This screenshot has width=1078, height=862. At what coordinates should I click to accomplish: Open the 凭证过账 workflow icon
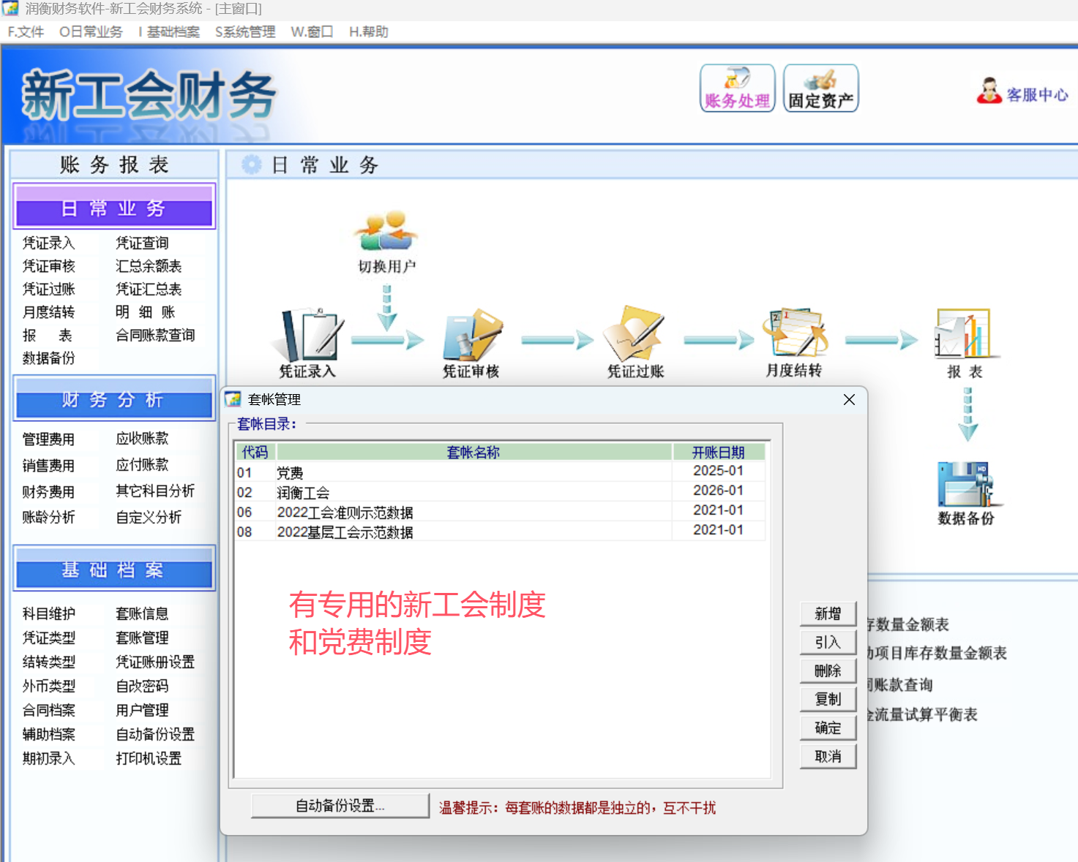click(635, 343)
